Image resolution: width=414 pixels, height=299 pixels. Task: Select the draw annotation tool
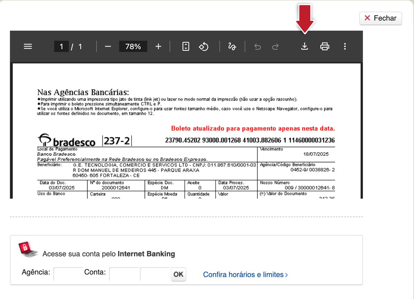tap(232, 46)
